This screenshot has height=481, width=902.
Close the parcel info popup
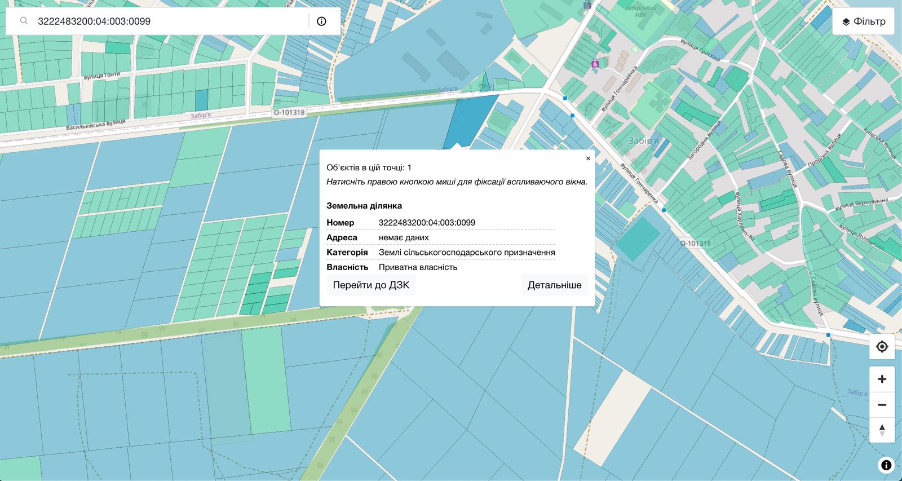(588, 158)
